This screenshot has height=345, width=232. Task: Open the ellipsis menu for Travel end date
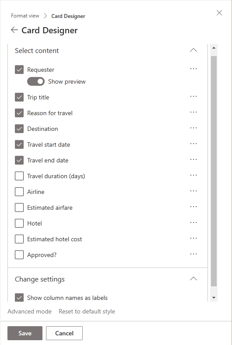193,159
